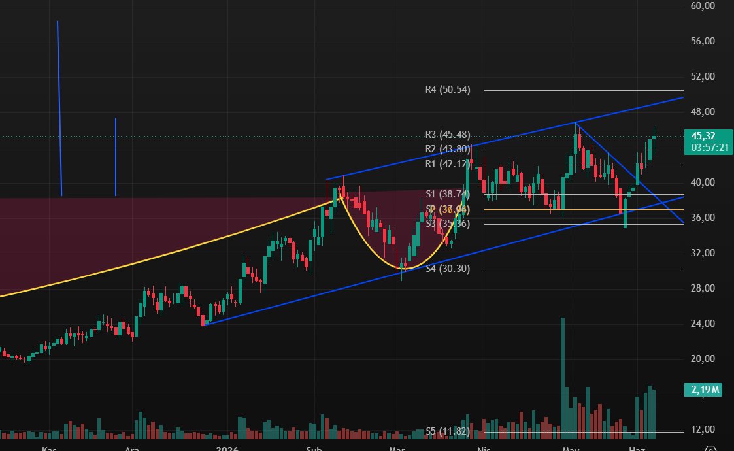
Task: Select the volume value tag 2,19M
Action: (705, 389)
